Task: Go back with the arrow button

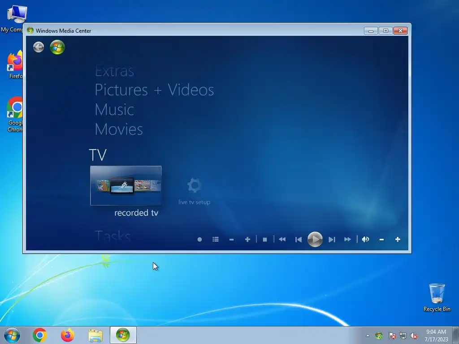Action: tap(39, 47)
